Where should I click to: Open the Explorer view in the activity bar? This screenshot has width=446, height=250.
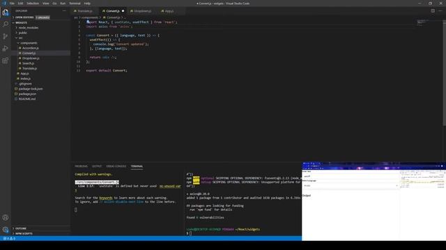(6, 12)
